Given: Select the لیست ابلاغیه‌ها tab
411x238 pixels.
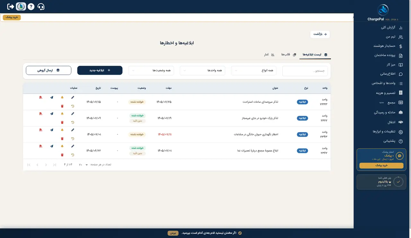Looking at the screenshot, I should click(315, 55).
